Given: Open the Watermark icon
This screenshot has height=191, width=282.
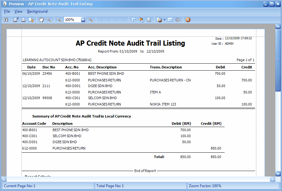Looking at the screenshot, I should pyautogui.click(x=149, y=20).
